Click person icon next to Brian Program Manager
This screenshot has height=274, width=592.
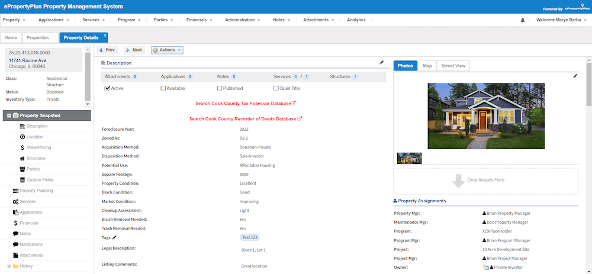484,240
